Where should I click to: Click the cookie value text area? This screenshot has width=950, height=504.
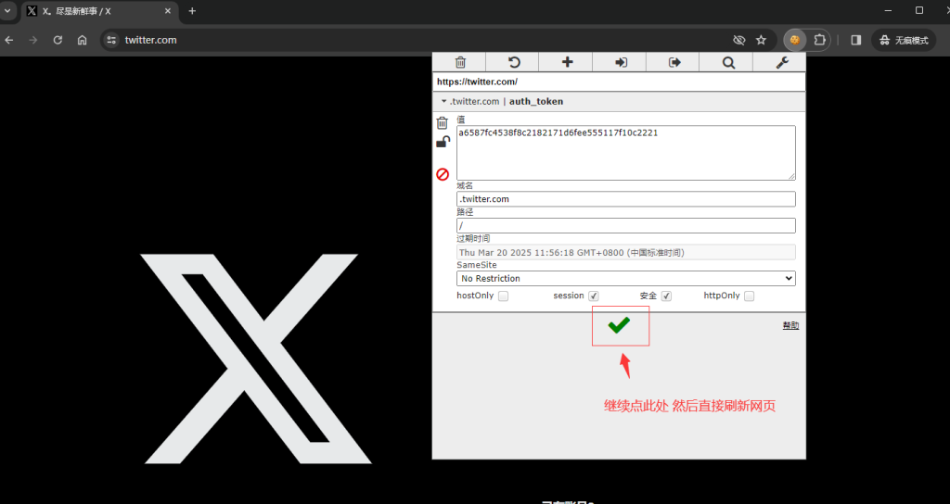(626, 153)
